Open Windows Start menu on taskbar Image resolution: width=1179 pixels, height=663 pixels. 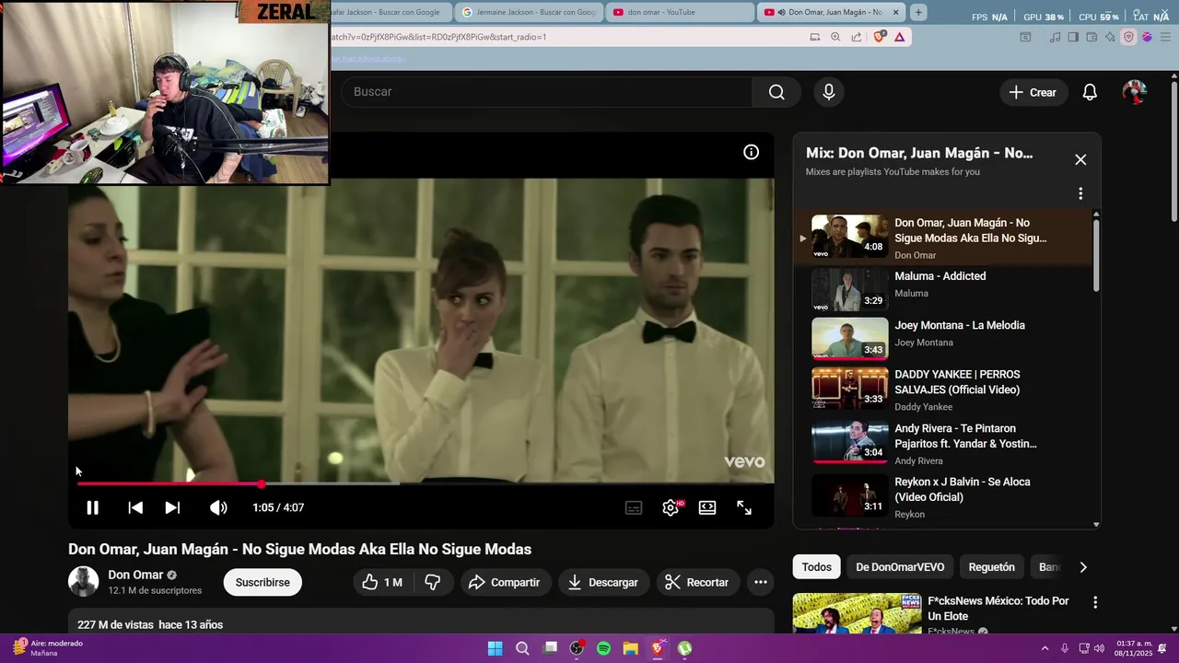495,648
